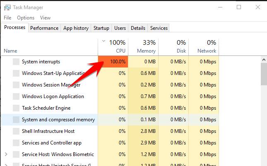The width and height of the screenshot is (267, 166).
Task: Click the System and compressed memory icon
Action: (16, 120)
